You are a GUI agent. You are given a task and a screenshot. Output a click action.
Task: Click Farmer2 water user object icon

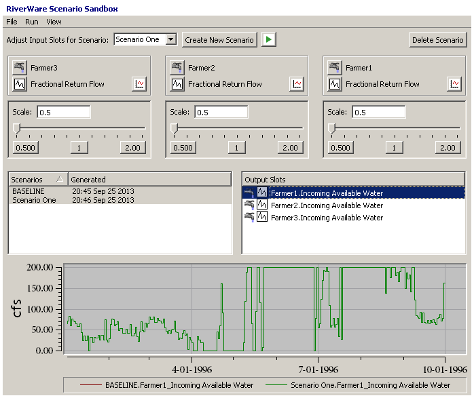[177, 67]
